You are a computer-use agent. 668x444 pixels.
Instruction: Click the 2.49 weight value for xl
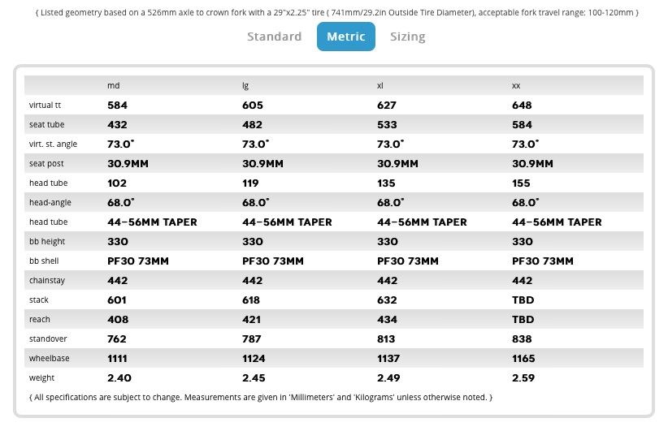(389, 378)
